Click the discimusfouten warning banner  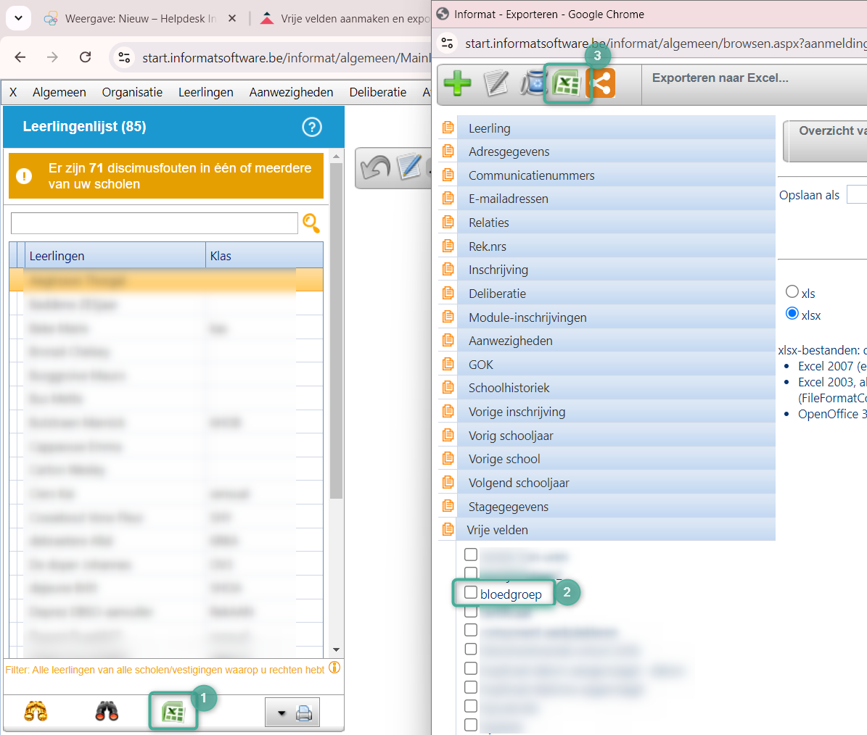(x=165, y=176)
